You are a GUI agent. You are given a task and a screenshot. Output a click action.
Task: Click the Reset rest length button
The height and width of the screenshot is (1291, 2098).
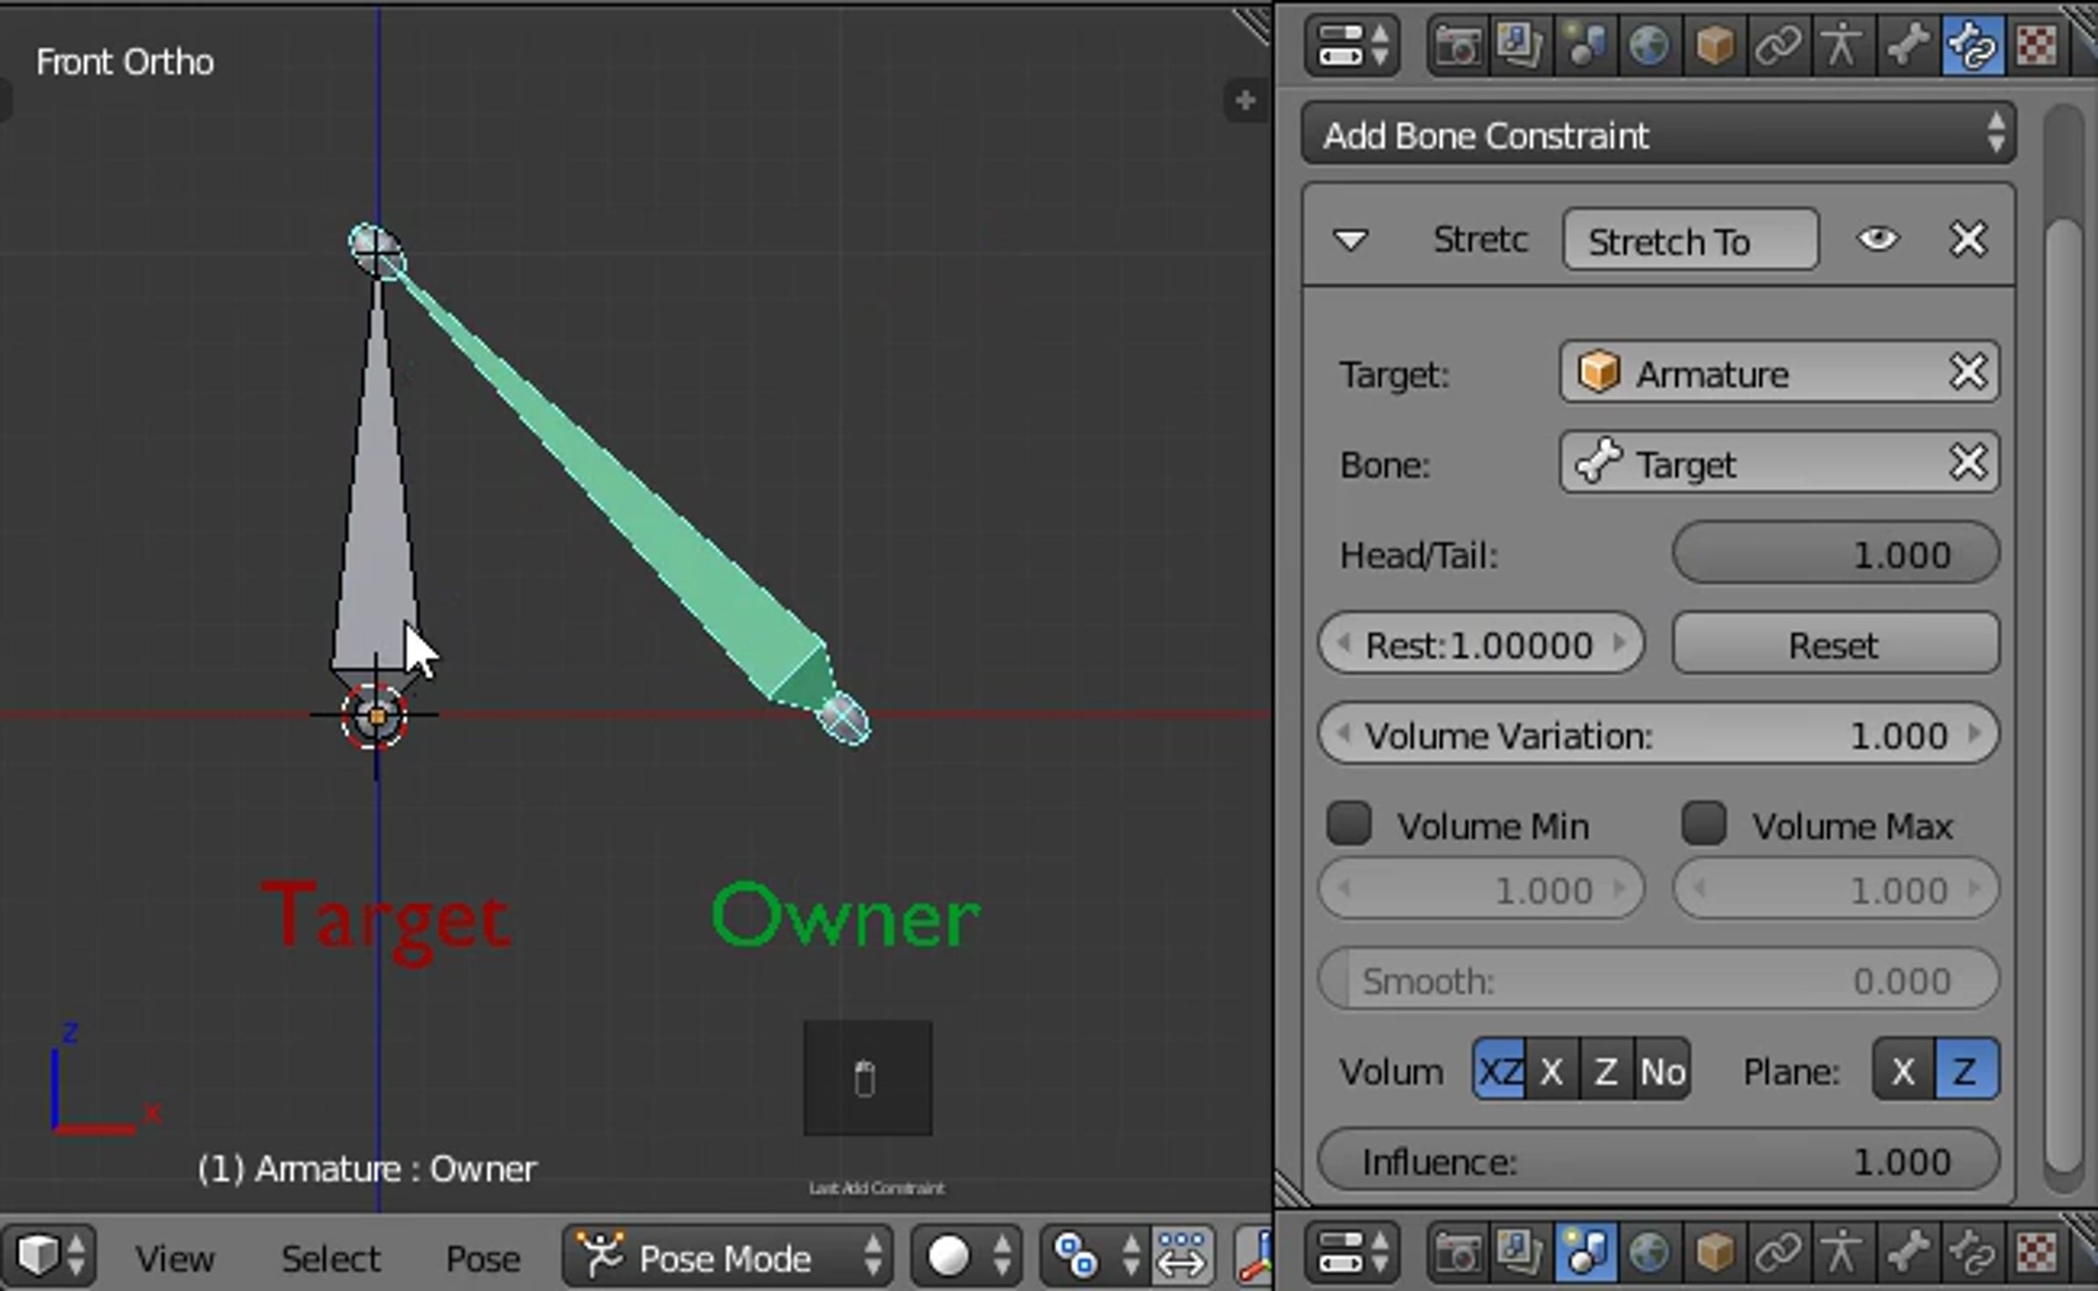1835,644
